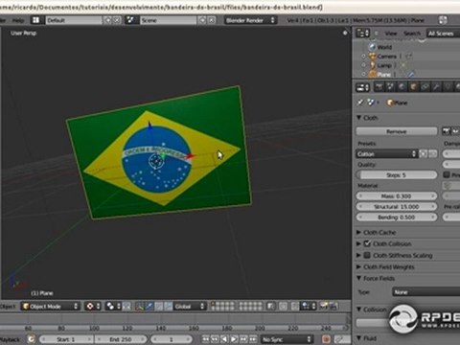The width and height of the screenshot is (460, 345).
Task: Remove cloth preset with minus icon
Action: (432, 154)
